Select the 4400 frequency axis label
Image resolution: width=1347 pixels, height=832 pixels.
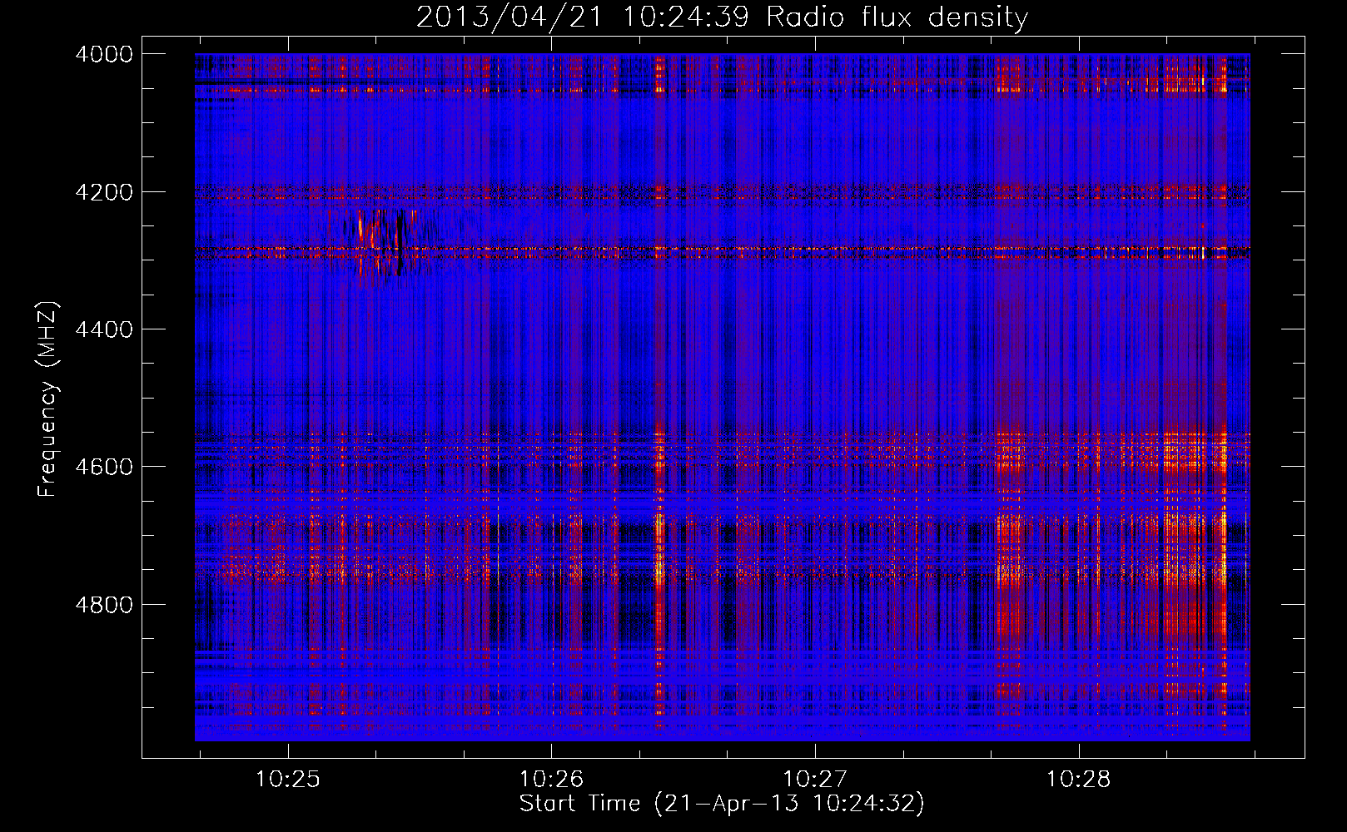click(104, 329)
